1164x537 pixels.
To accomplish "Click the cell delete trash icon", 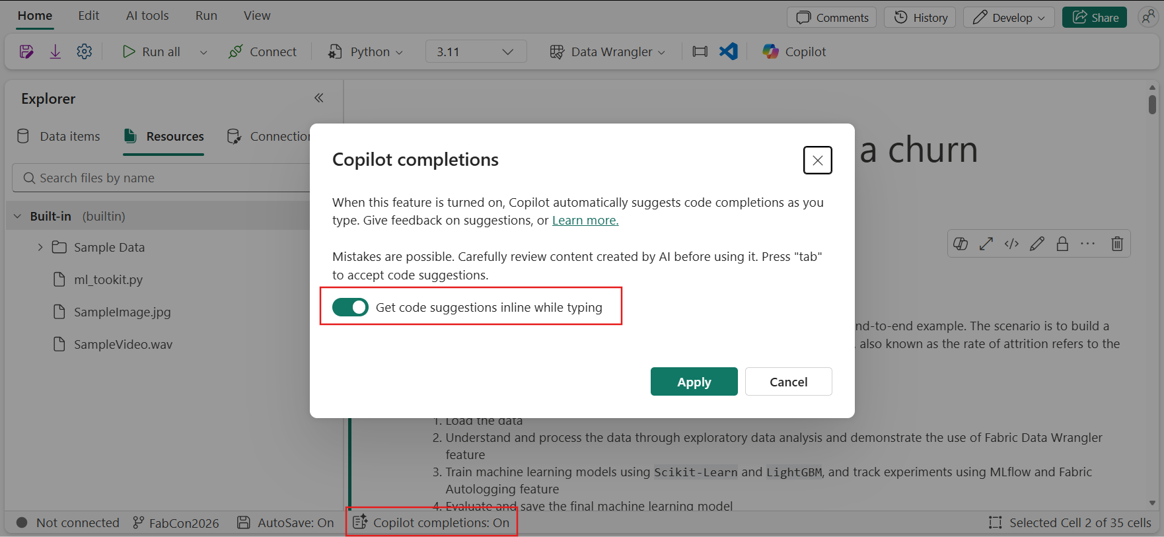I will click(x=1117, y=244).
